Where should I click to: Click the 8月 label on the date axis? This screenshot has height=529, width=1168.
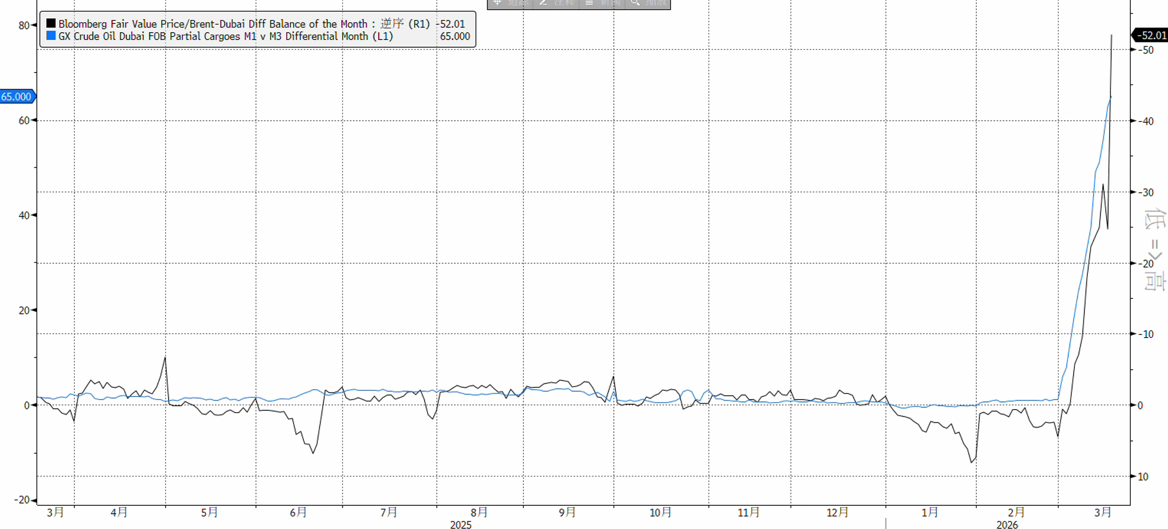[479, 512]
